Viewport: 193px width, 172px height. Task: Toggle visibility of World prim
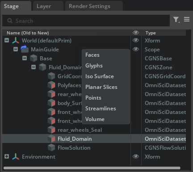pos(136,40)
